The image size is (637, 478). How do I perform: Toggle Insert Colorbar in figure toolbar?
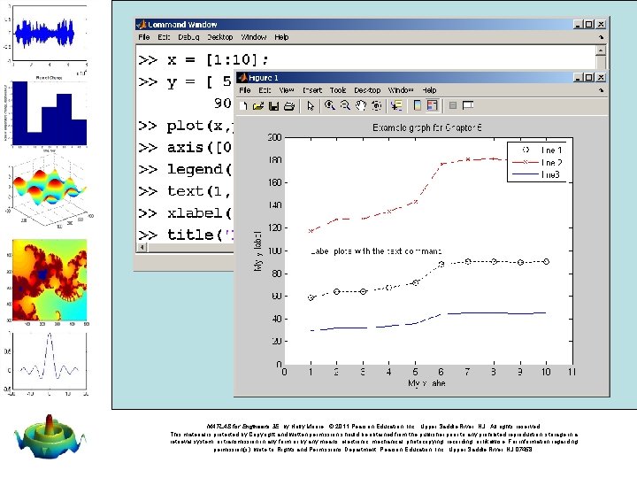tap(418, 105)
